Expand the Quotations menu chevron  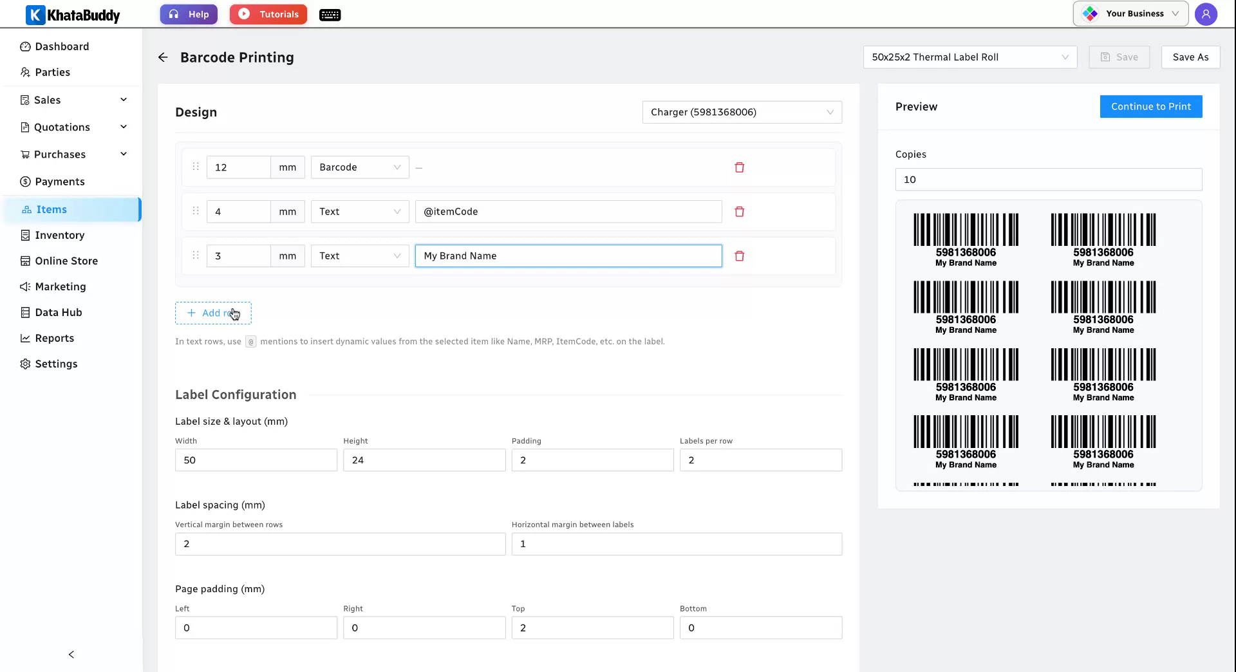(124, 127)
